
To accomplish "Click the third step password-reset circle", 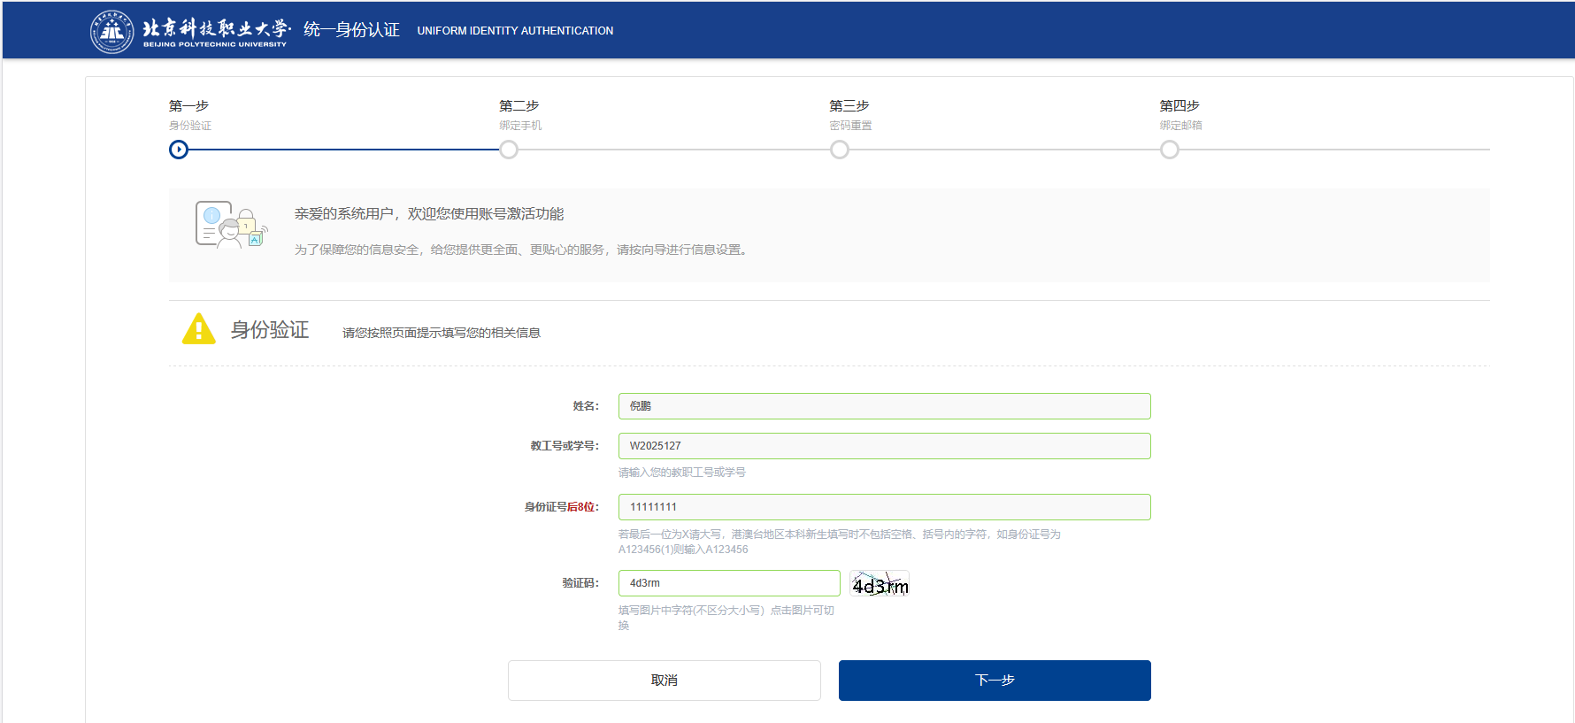I will 839,150.
